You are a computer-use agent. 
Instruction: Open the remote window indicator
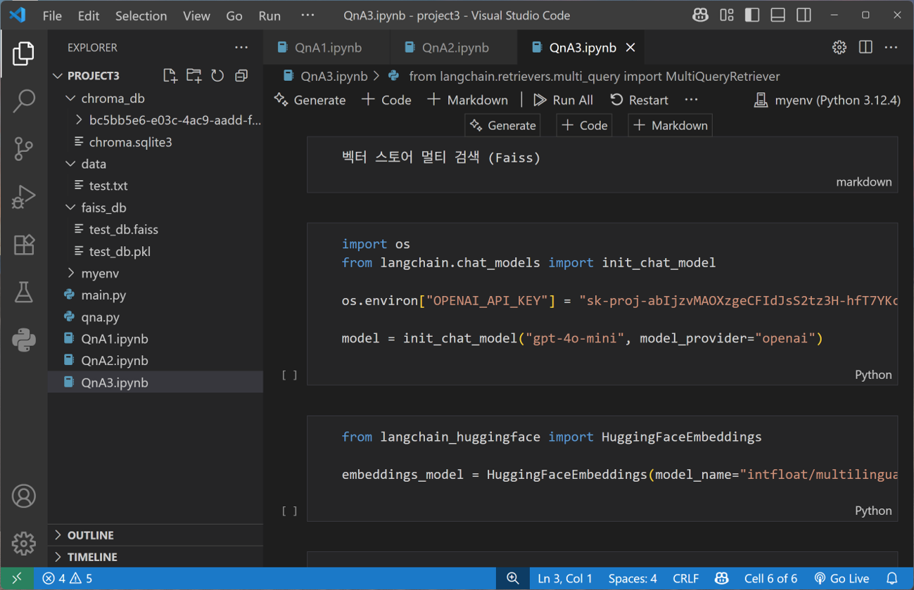point(17,578)
